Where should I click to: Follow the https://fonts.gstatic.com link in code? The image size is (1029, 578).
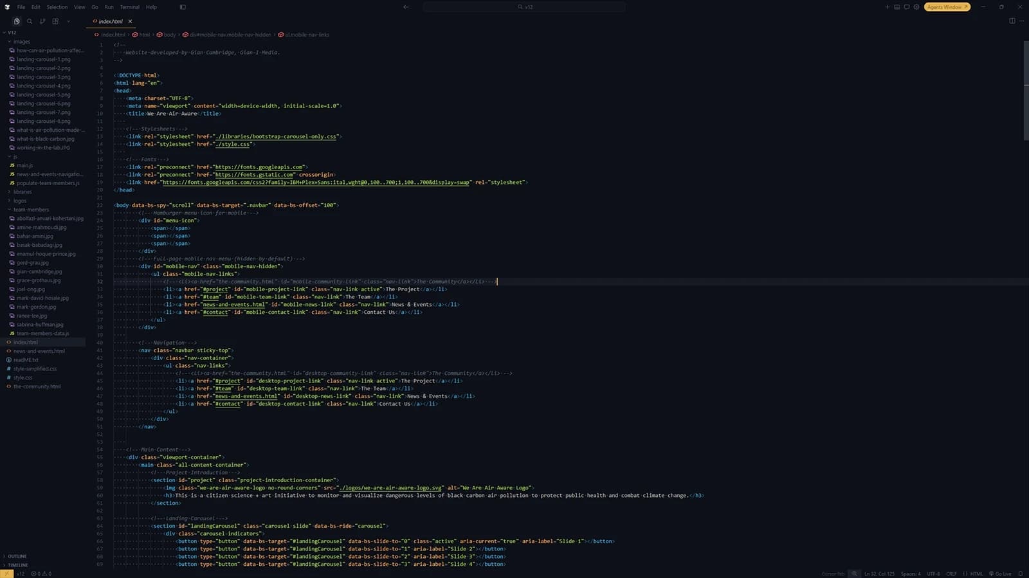[x=254, y=174]
